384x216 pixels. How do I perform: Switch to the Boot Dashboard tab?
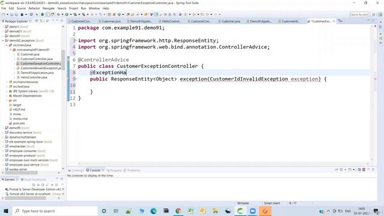tap(34, 179)
